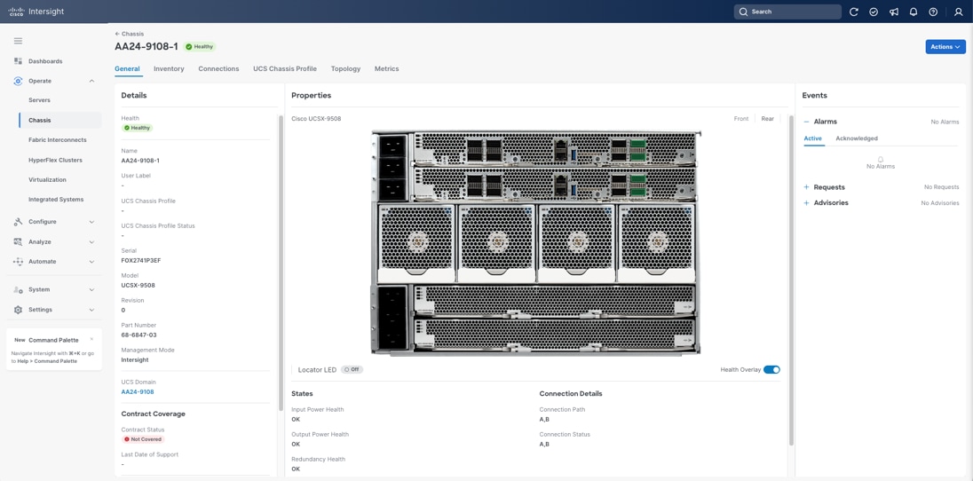Click the refresh icon in top bar
Screen dimensions: 973x481
854,12
